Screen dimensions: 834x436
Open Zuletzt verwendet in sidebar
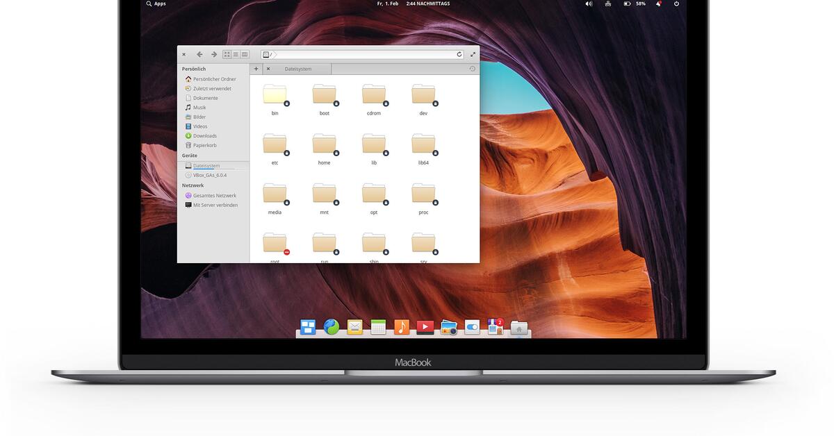pos(208,89)
